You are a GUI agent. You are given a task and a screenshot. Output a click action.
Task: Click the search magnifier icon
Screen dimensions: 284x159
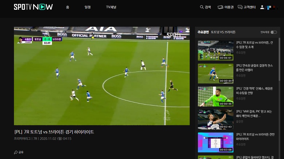pos(202,7)
